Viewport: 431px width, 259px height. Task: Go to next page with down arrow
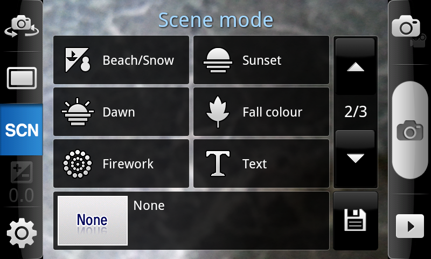[x=355, y=158]
